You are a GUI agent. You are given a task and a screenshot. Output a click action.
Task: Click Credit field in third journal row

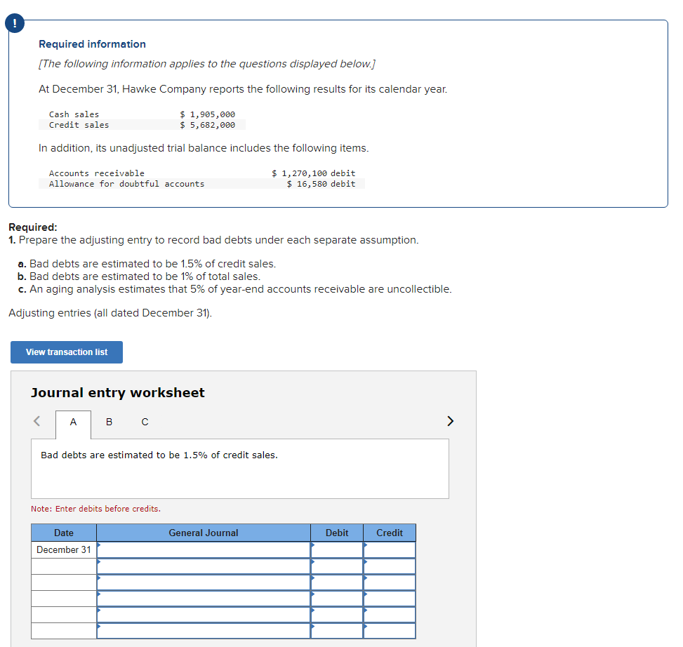click(390, 582)
